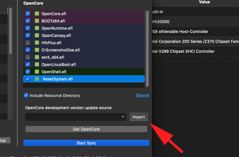This screenshot has height=157, width=239.
Task: Click green status icon beside ResetSystem.efi
Action: pyautogui.click(x=37, y=79)
